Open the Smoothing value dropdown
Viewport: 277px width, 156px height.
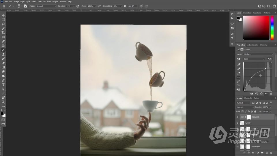coord(121,6)
